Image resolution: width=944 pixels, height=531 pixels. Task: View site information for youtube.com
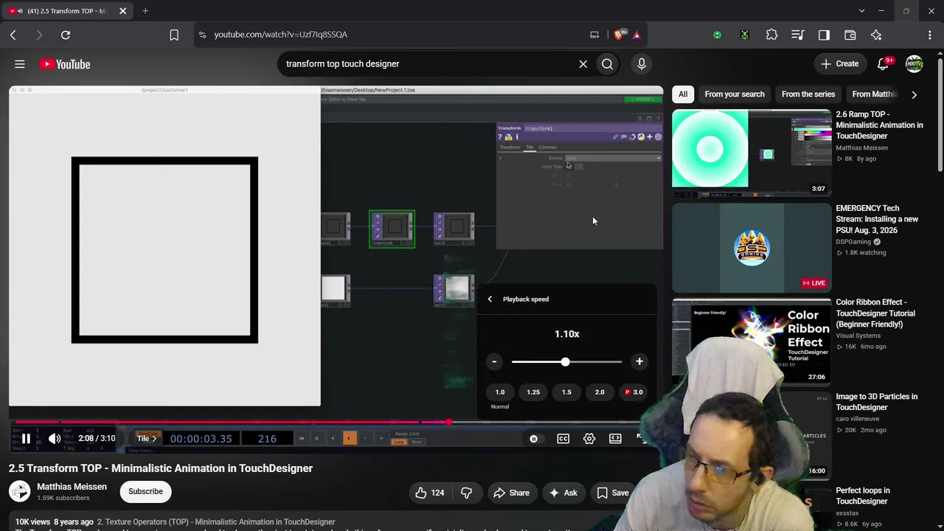[202, 35]
